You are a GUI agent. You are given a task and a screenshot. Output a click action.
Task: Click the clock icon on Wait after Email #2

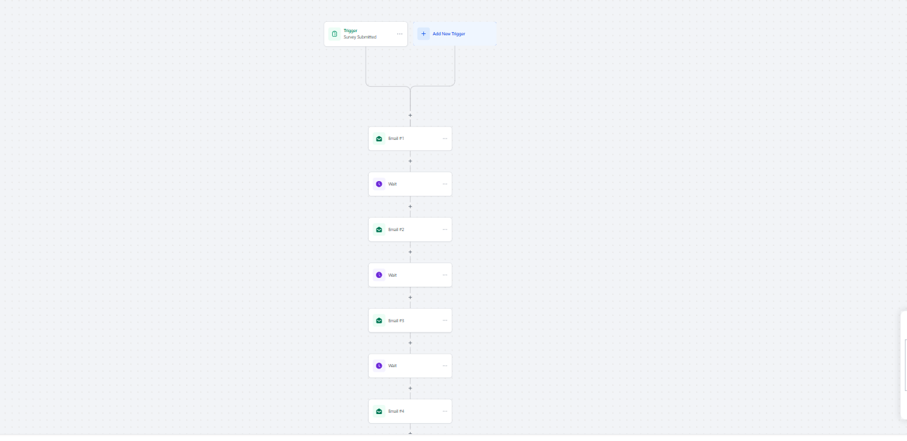379,275
